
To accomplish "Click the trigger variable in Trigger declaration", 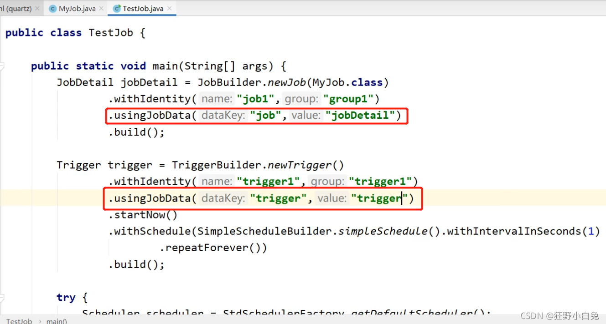I will (130, 165).
